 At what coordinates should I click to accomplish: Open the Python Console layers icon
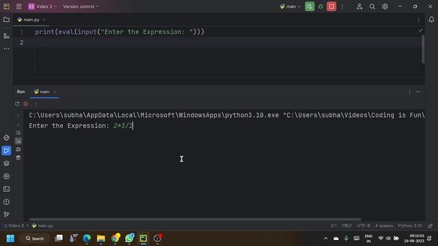pos(6,163)
